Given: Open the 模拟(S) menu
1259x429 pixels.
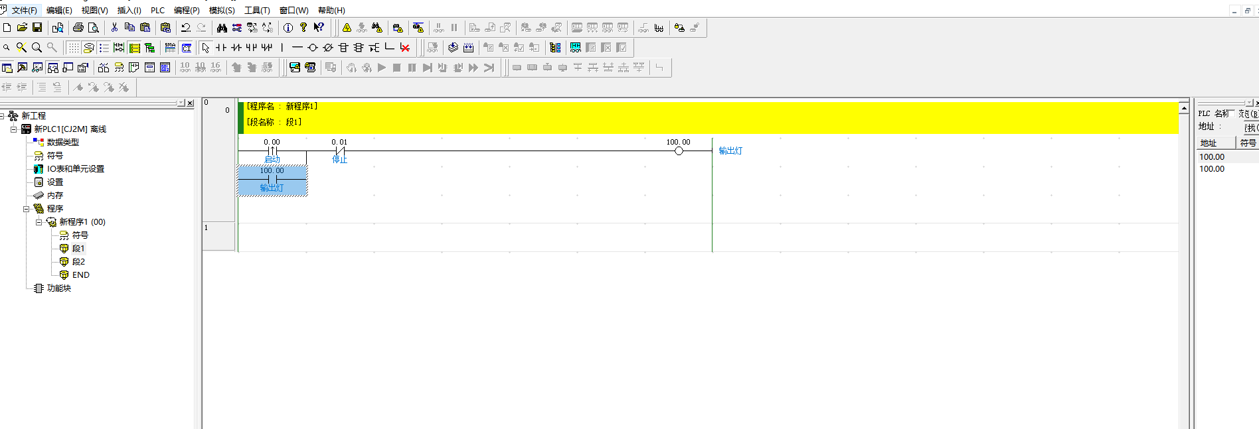Looking at the screenshot, I should pos(222,10).
